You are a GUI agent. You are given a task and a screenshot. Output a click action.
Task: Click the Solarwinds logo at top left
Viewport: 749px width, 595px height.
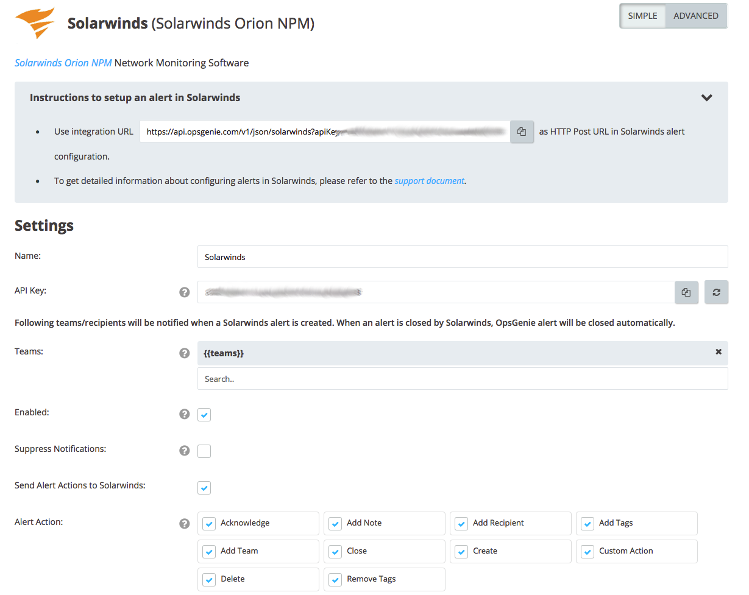click(x=35, y=23)
